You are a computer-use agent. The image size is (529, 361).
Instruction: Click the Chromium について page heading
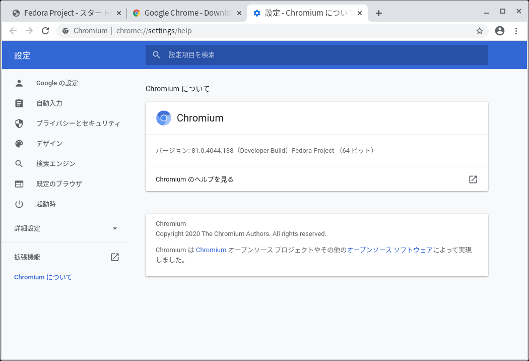click(x=177, y=89)
